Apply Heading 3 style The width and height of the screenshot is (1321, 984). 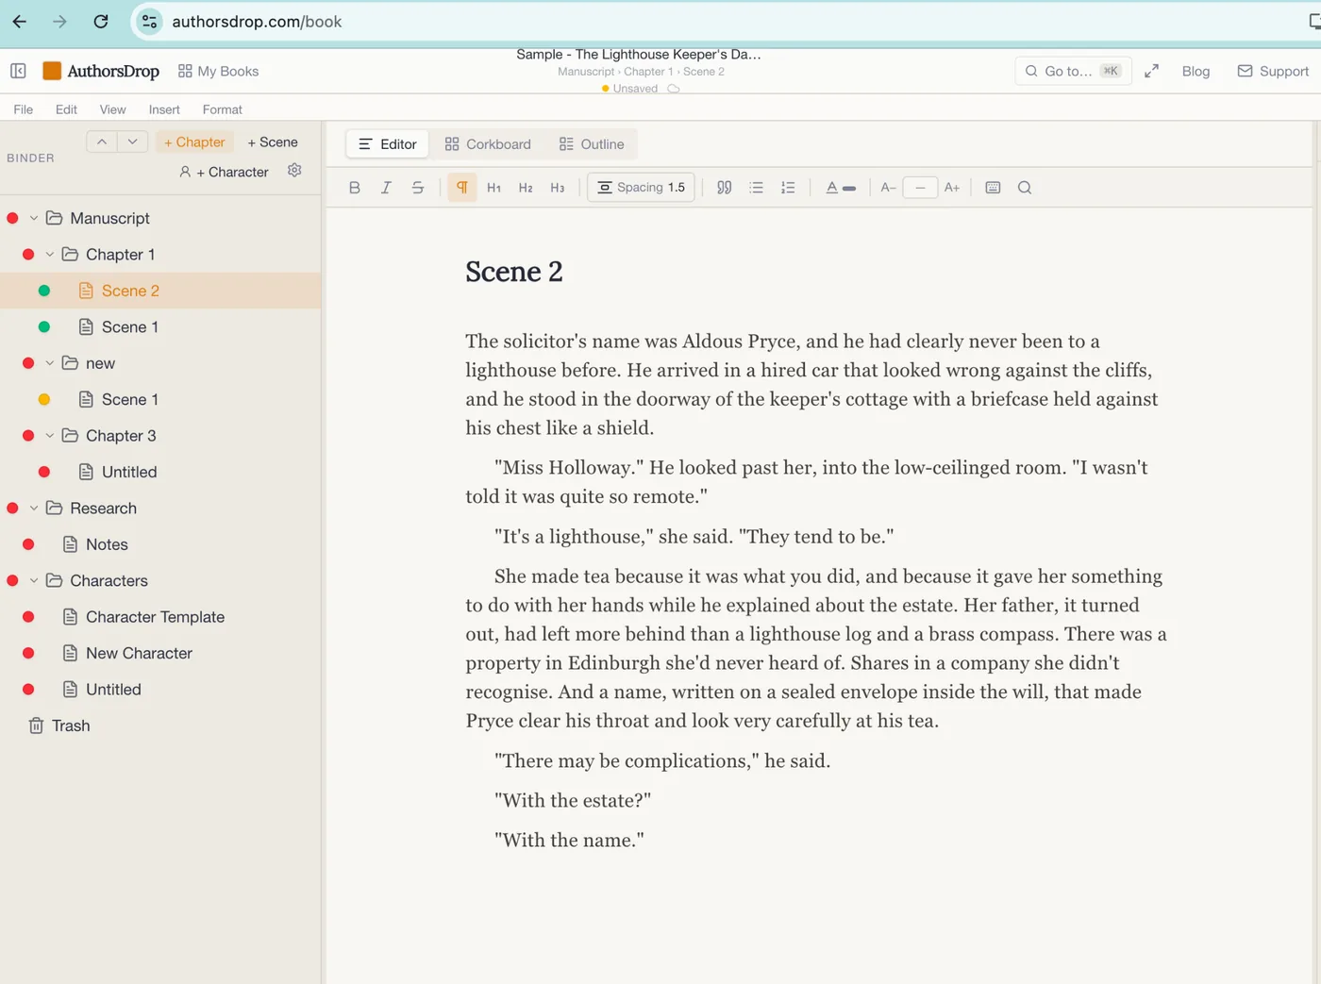(558, 188)
